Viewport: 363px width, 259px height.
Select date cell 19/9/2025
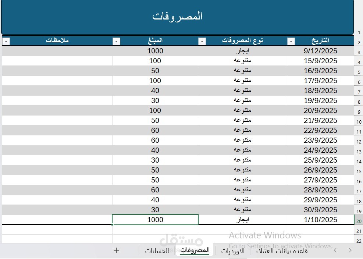tap(320, 100)
